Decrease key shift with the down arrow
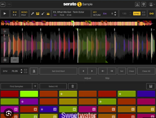Image resolution: width=156 pixels, height=118 pixels. pos(115,15)
